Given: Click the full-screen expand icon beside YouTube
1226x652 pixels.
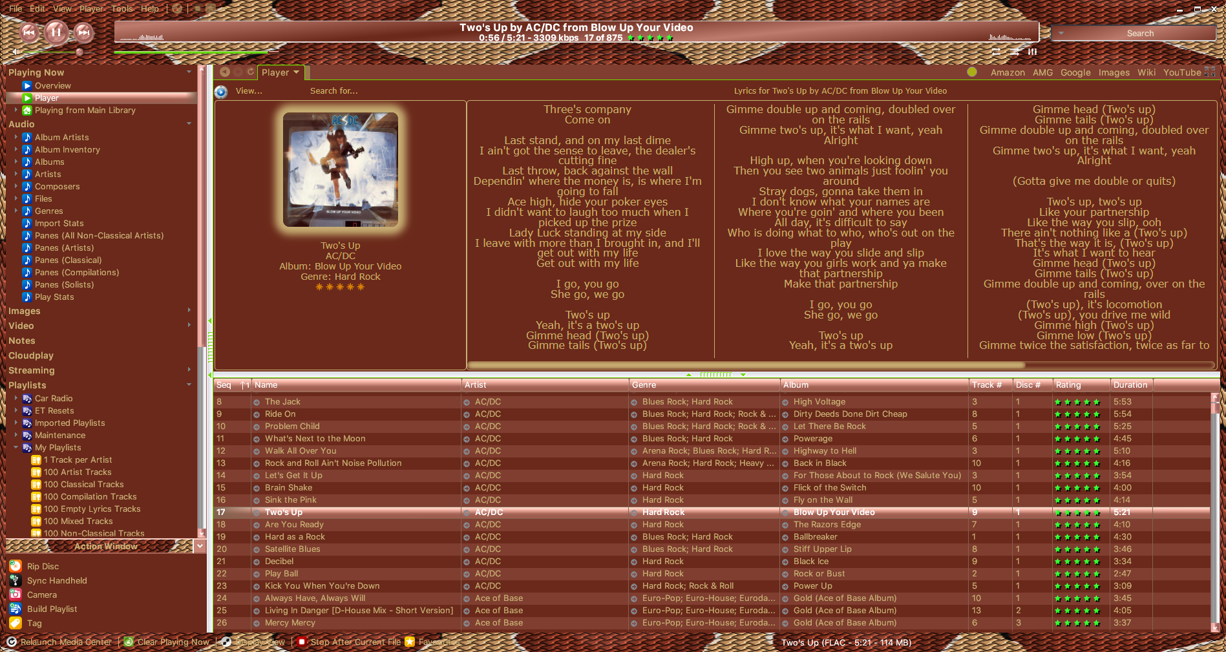Looking at the screenshot, I should 1210,72.
